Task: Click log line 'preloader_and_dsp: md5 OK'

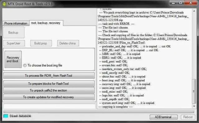Action: [135, 46]
